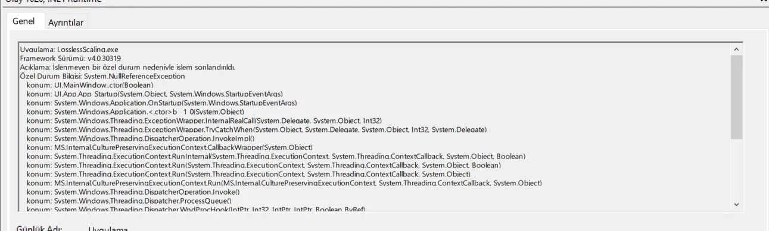Close the event properties window
The width and height of the screenshot is (769, 231).
pos(764,1)
